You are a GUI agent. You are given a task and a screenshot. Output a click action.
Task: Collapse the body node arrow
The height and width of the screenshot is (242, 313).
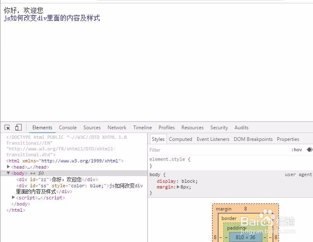point(8,173)
